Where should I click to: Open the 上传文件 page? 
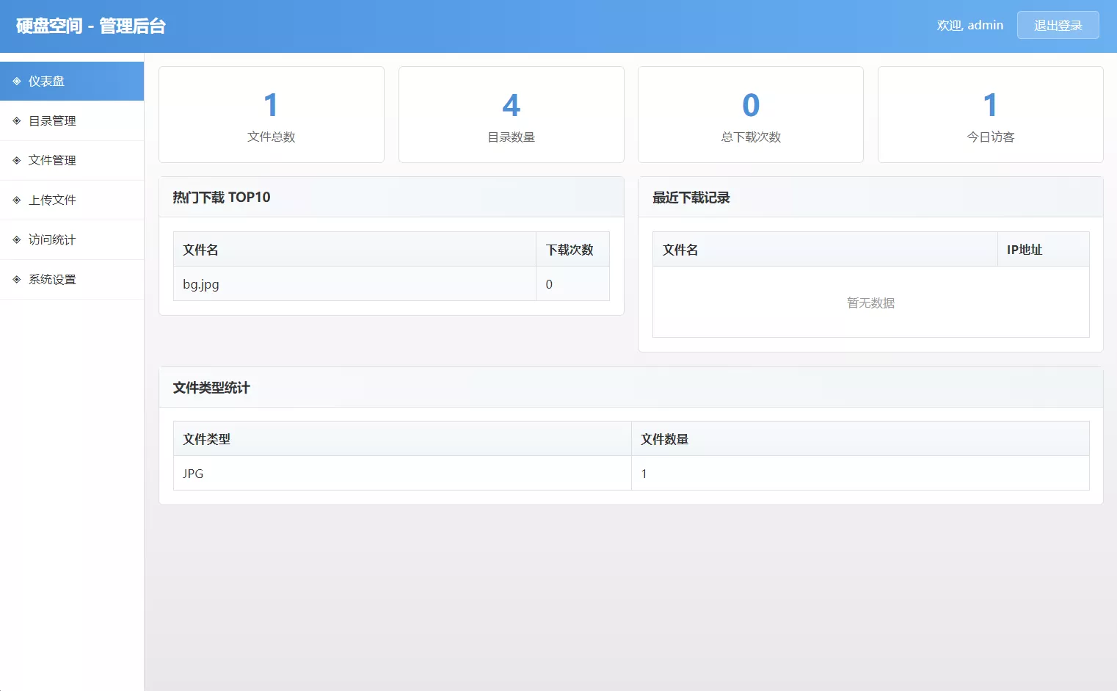point(51,200)
